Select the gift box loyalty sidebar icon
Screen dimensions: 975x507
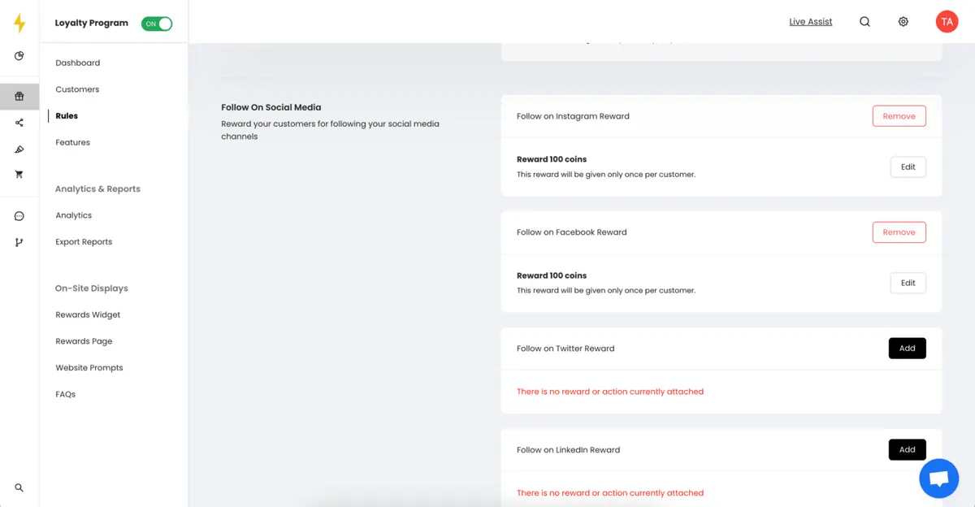click(19, 97)
